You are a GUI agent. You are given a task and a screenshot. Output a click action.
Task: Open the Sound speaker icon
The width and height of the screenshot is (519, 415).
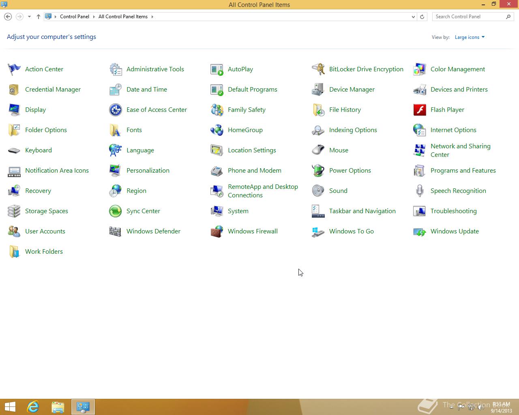tap(318, 191)
